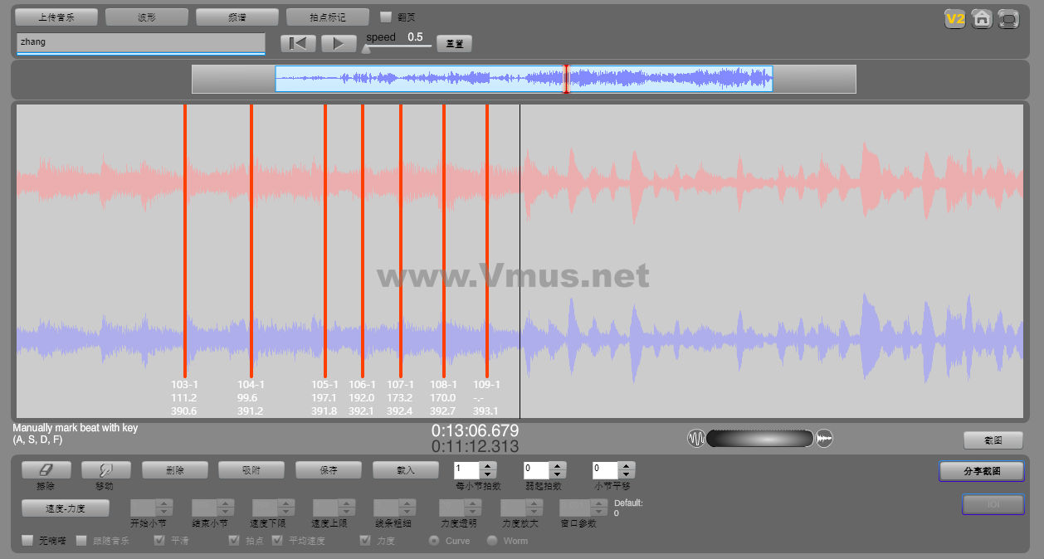1044x559 pixels.
Task: Increase the 每小节拍数 value
Action: (x=488, y=466)
